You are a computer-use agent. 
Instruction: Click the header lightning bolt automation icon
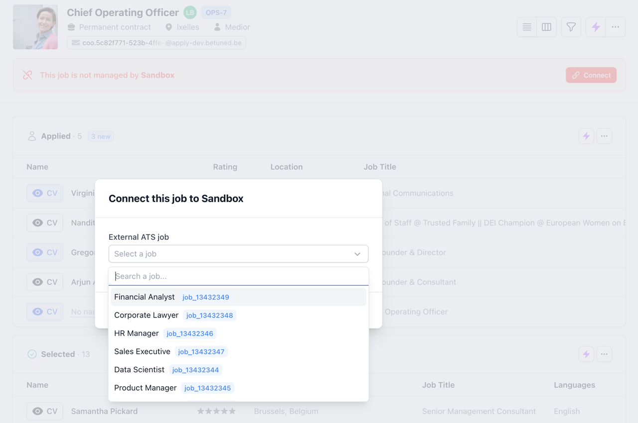[x=596, y=27]
